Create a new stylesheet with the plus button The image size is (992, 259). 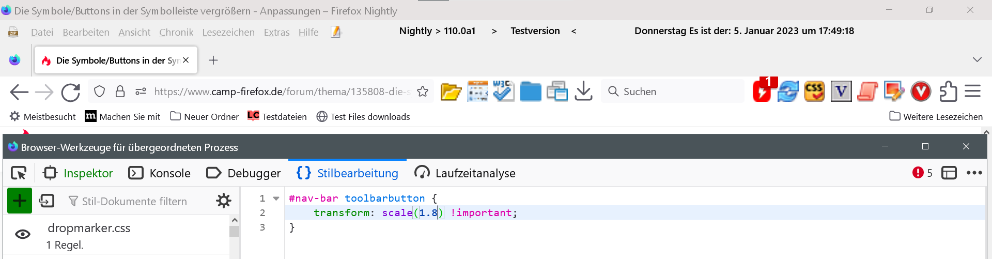click(x=20, y=201)
